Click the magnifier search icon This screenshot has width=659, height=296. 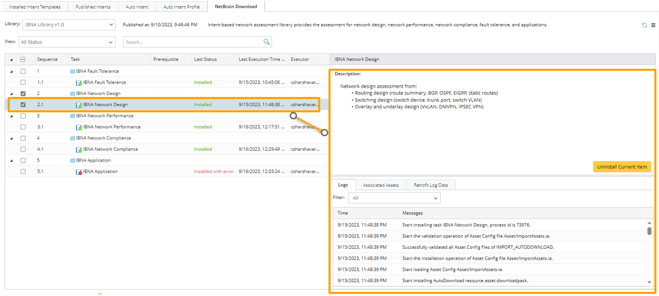tap(266, 42)
